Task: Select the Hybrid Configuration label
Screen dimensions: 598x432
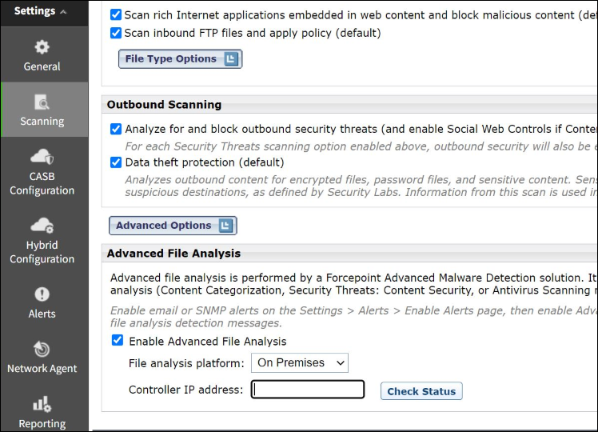Action: pyautogui.click(x=42, y=252)
